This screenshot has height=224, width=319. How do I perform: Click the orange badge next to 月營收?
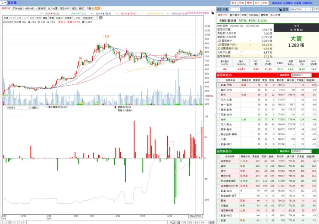[x=97, y=9]
